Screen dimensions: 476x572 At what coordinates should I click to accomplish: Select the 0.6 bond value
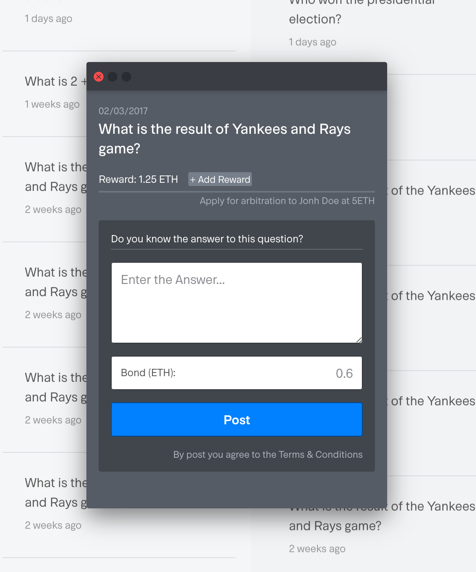tap(344, 373)
